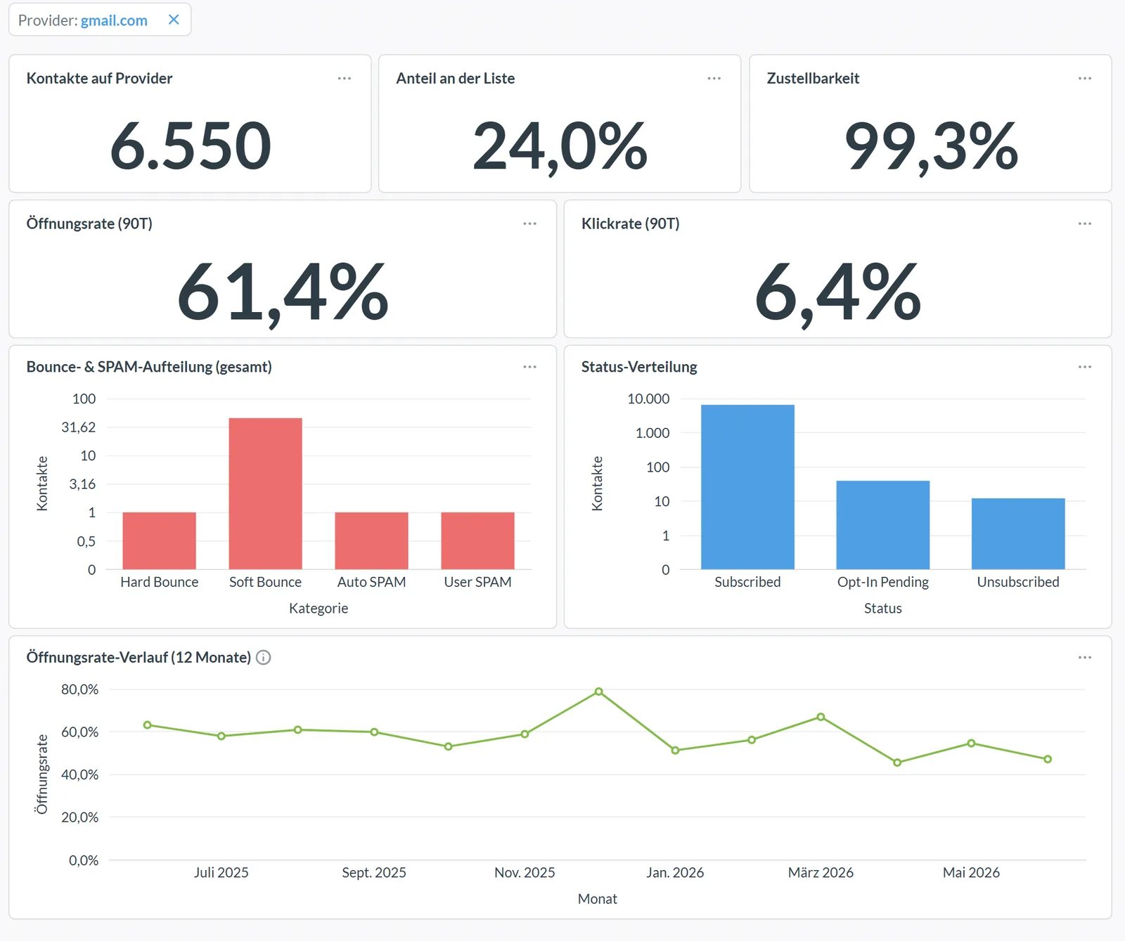Click the Subscribed axis label
Screen dimensions: 1125x941
point(747,582)
